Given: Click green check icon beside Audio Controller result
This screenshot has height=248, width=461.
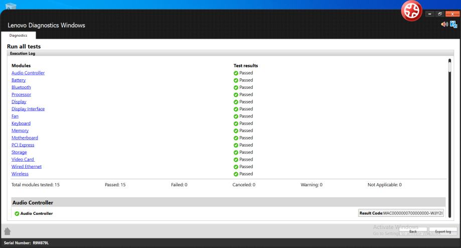Looking at the screenshot, I should pos(236,73).
